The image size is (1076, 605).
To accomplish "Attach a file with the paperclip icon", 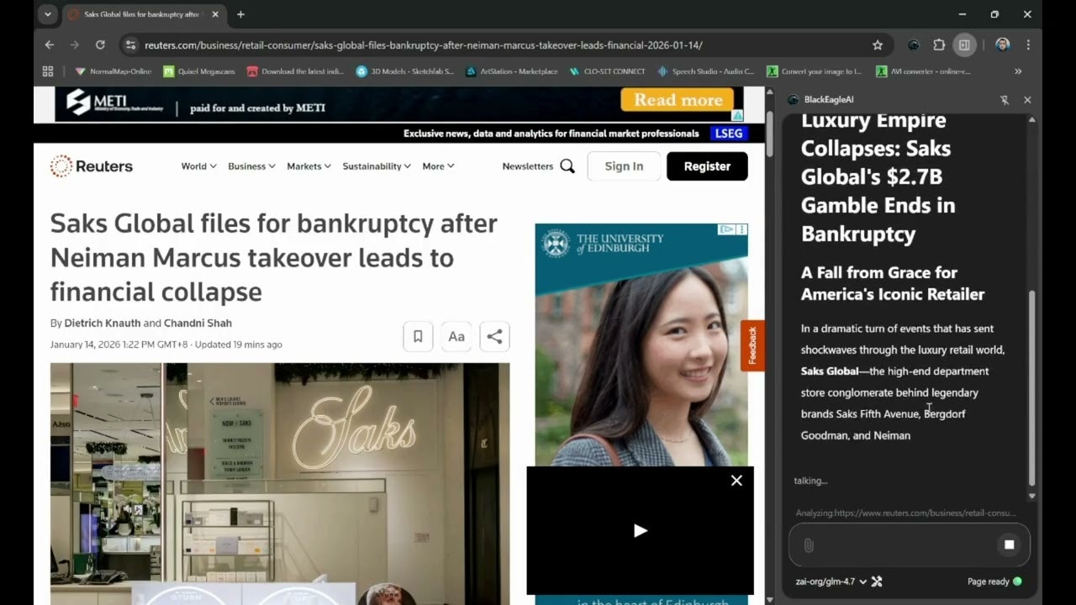I will point(808,545).
